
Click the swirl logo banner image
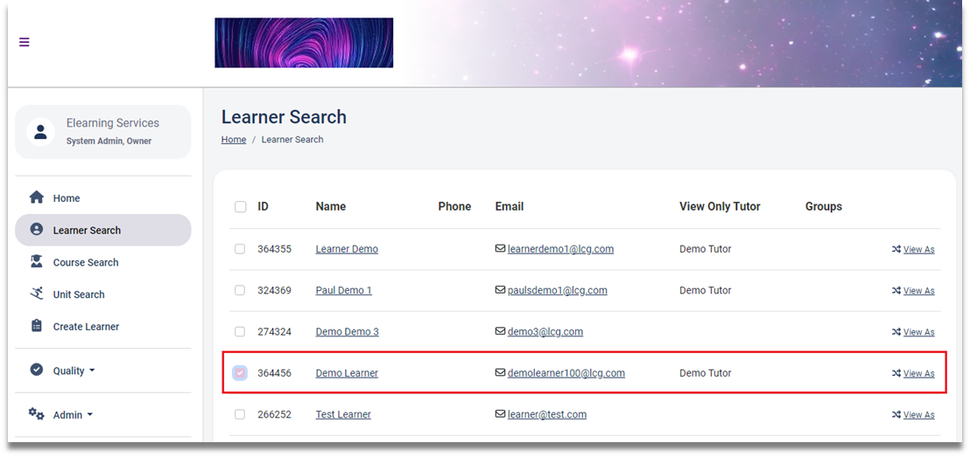pos(304,43)
